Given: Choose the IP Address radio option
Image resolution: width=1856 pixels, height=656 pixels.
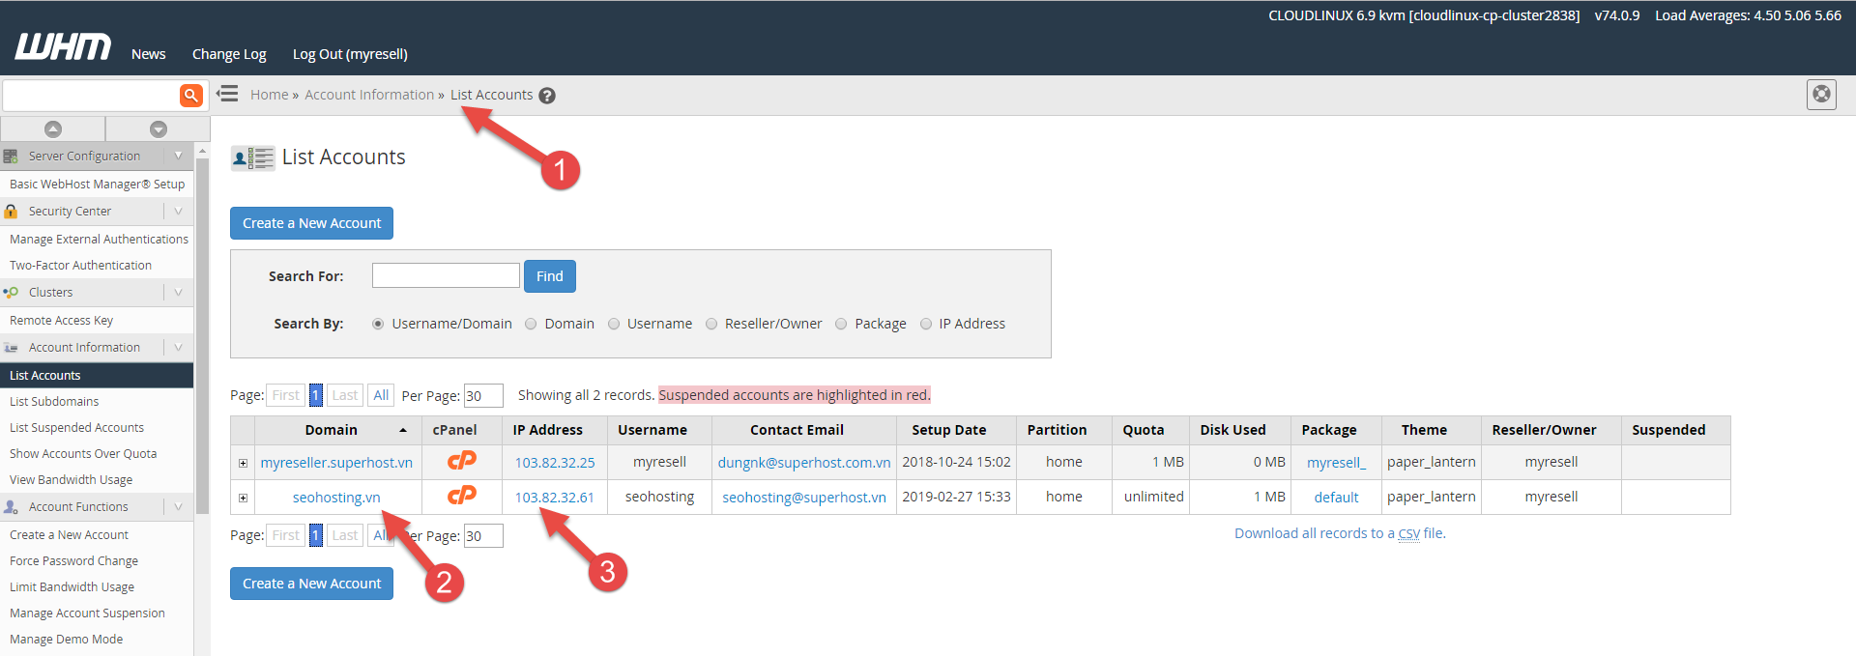Looking at the screenshot, I should pyautogui.click(x=926, y=325).
